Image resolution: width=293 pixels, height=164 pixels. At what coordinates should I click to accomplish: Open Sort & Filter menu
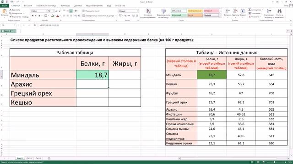tap(269, 13)
